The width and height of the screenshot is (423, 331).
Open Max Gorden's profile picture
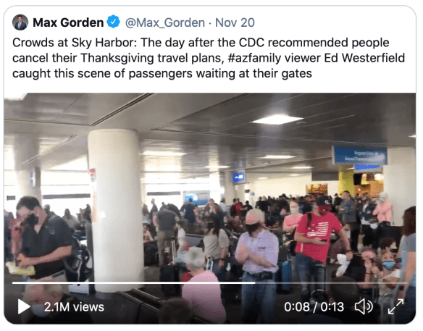[x=20, y=22]
